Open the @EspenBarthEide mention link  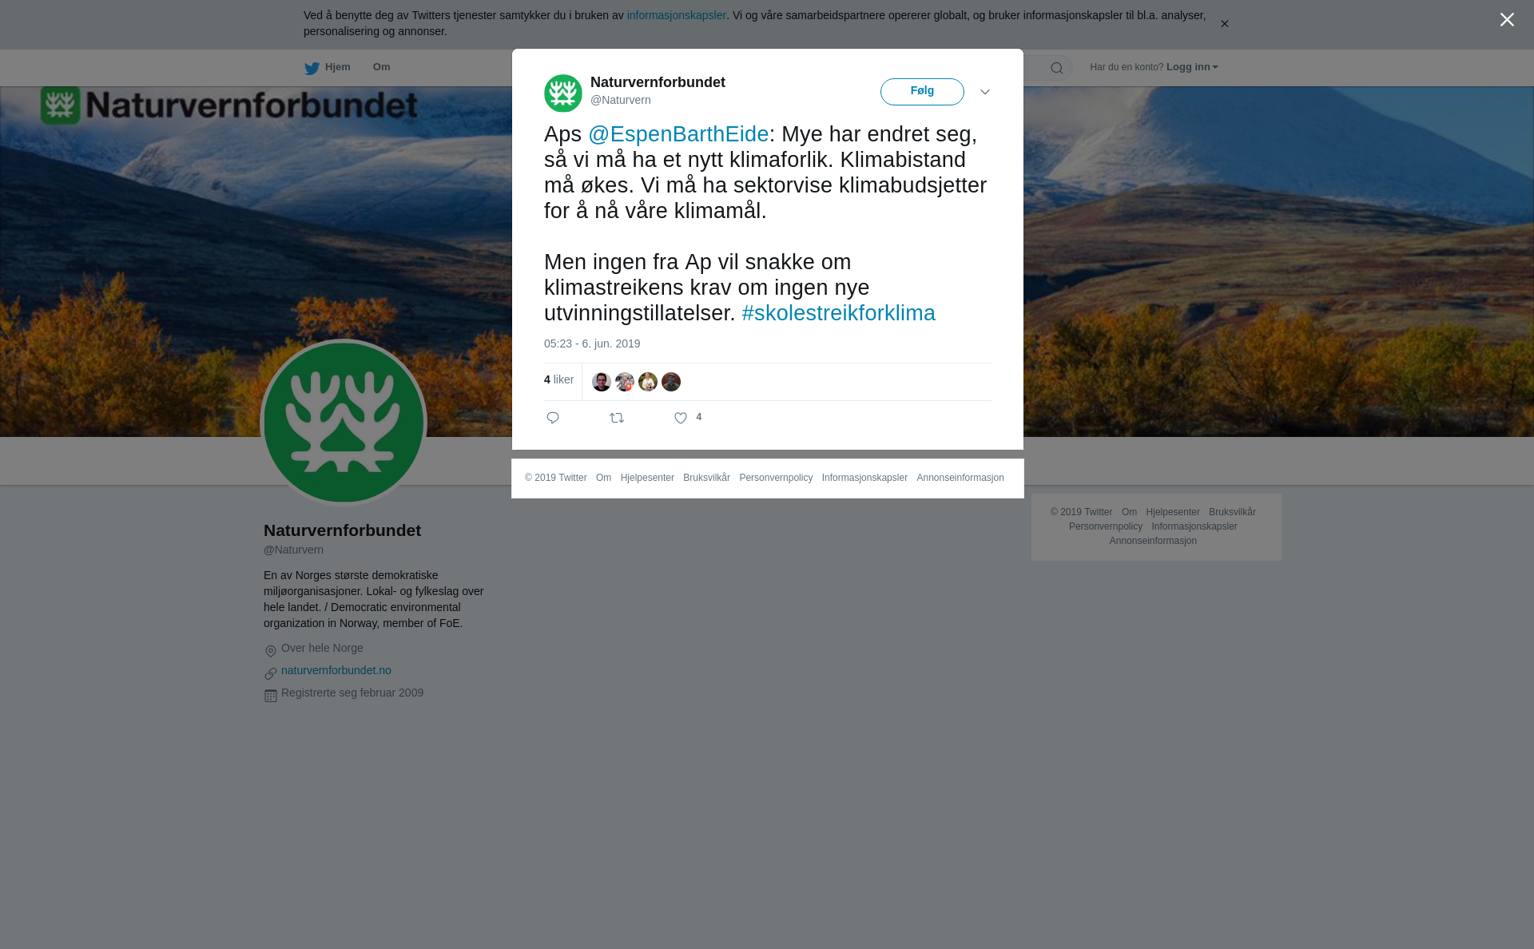pos(678,134)
